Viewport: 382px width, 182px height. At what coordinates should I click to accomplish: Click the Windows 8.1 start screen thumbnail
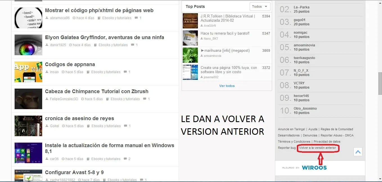point(28,153)
